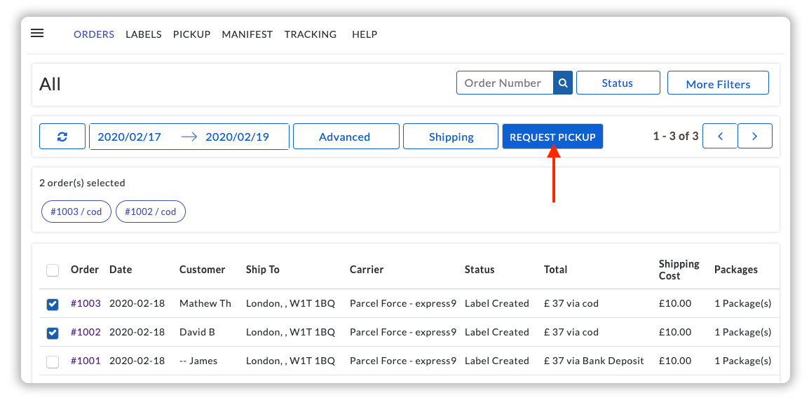Open start date 2020/02/17 picker

pyautogui.click(x=130, y=137)
